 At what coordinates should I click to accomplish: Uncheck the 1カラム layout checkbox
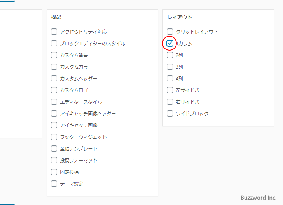click(170, 43)
